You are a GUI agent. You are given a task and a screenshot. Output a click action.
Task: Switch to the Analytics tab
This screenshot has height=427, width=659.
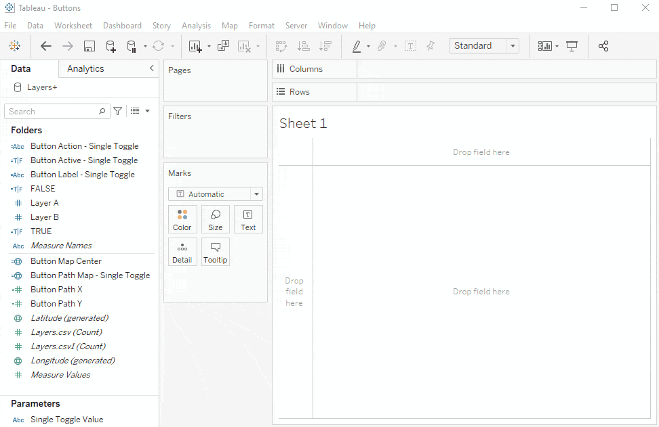point(85,68)
